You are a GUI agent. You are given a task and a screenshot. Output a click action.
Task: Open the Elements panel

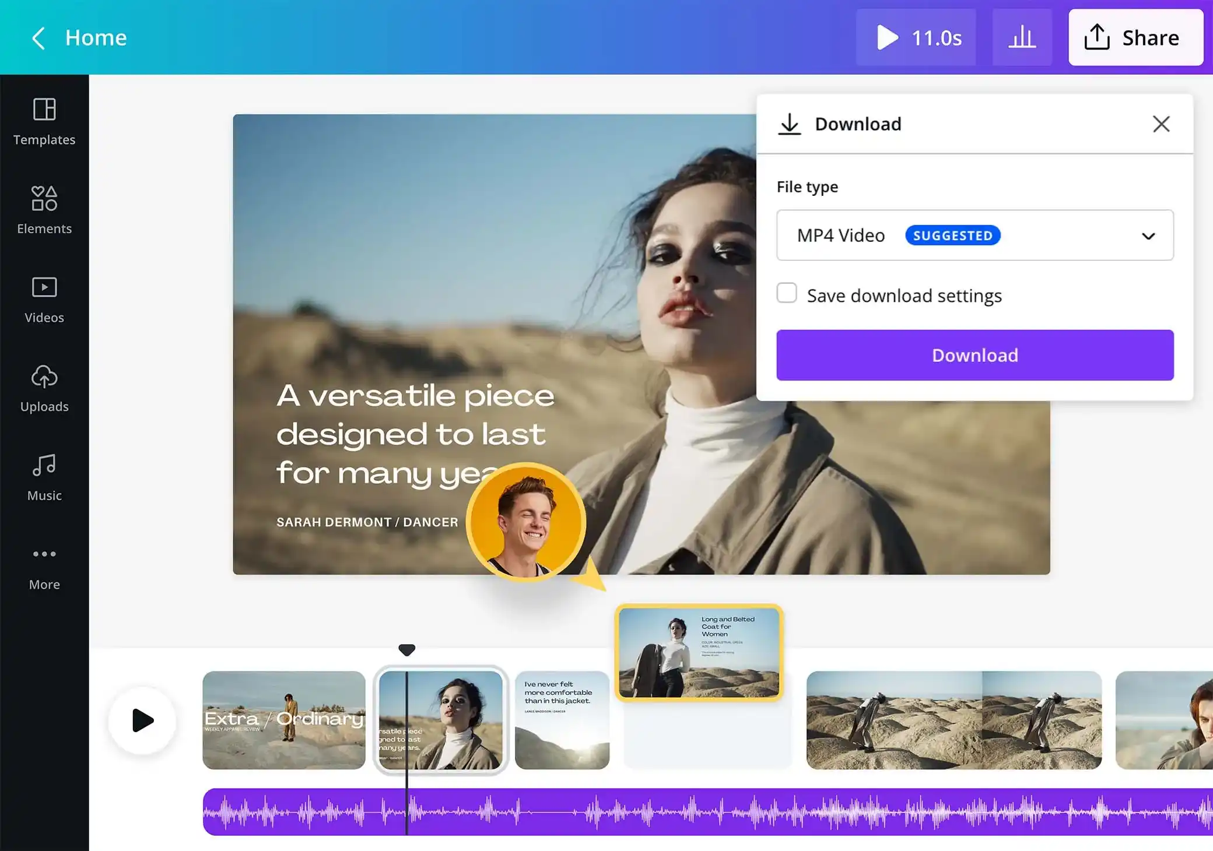pos(44,206)
